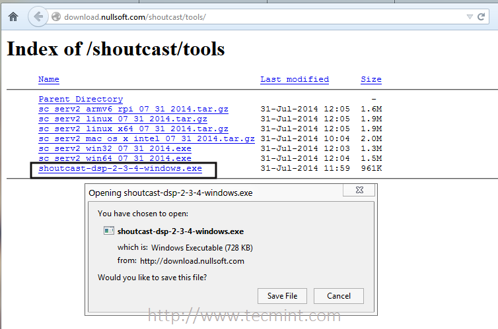Download sc_serv2_win32 exe file
The height and width of the screenshot is (329, 498).
pos(115,148)
